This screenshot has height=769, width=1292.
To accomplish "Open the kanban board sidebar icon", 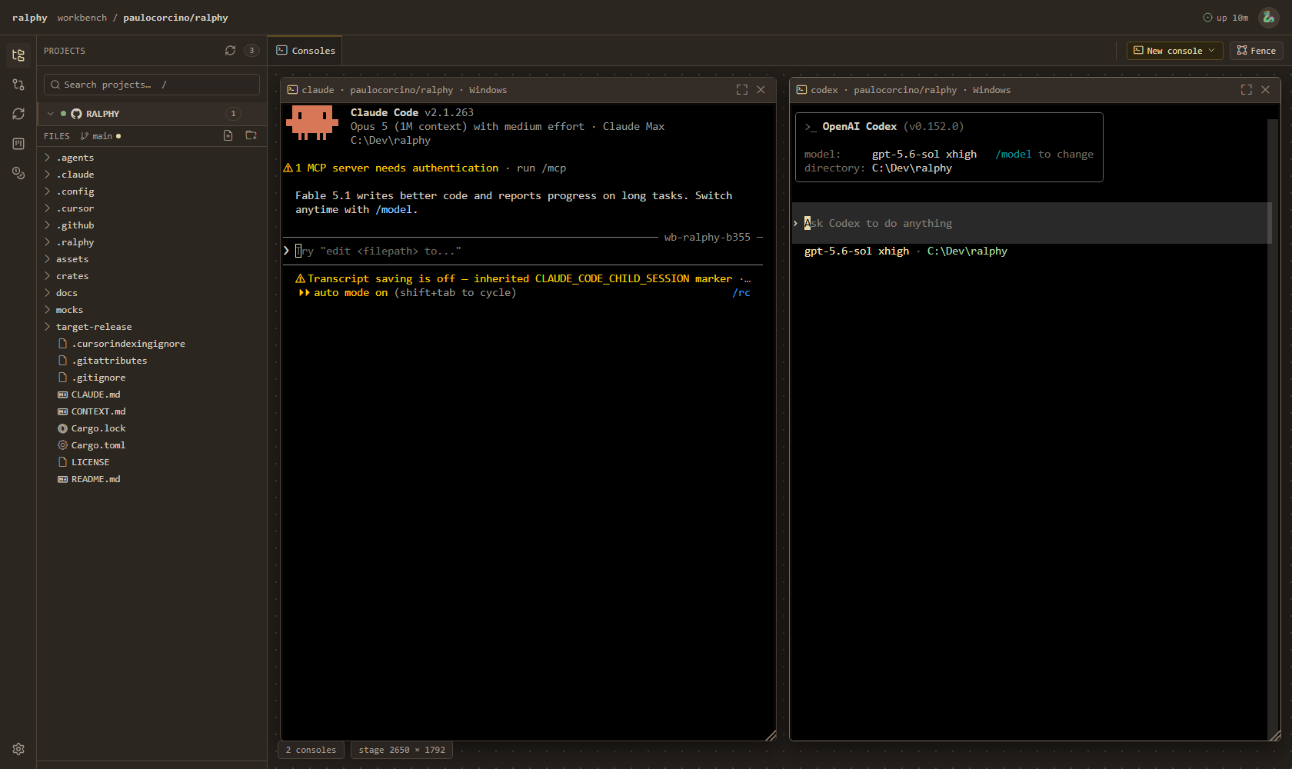I will click(18, 144).
